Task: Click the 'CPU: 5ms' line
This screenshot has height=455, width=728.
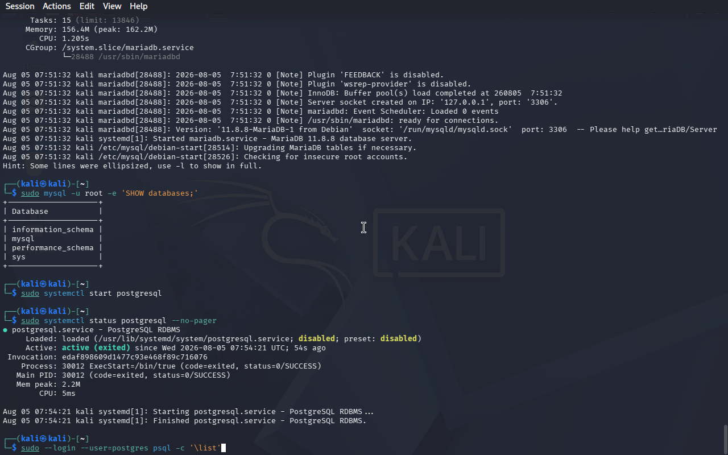Action: coord(57,394)
